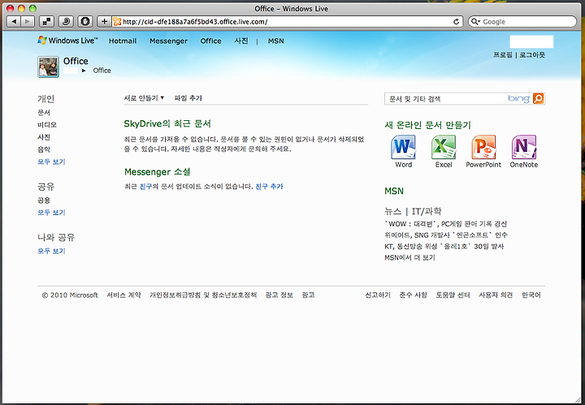Open 공용 in the 공유 section
Screen dimensions: 585x405
(44, 200)
